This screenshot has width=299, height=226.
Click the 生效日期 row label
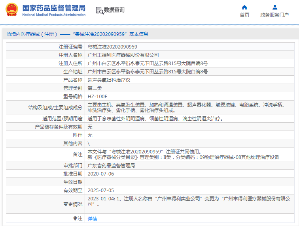point(73,182)
